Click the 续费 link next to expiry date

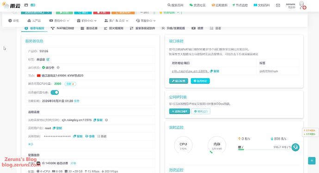click(76, 101)
